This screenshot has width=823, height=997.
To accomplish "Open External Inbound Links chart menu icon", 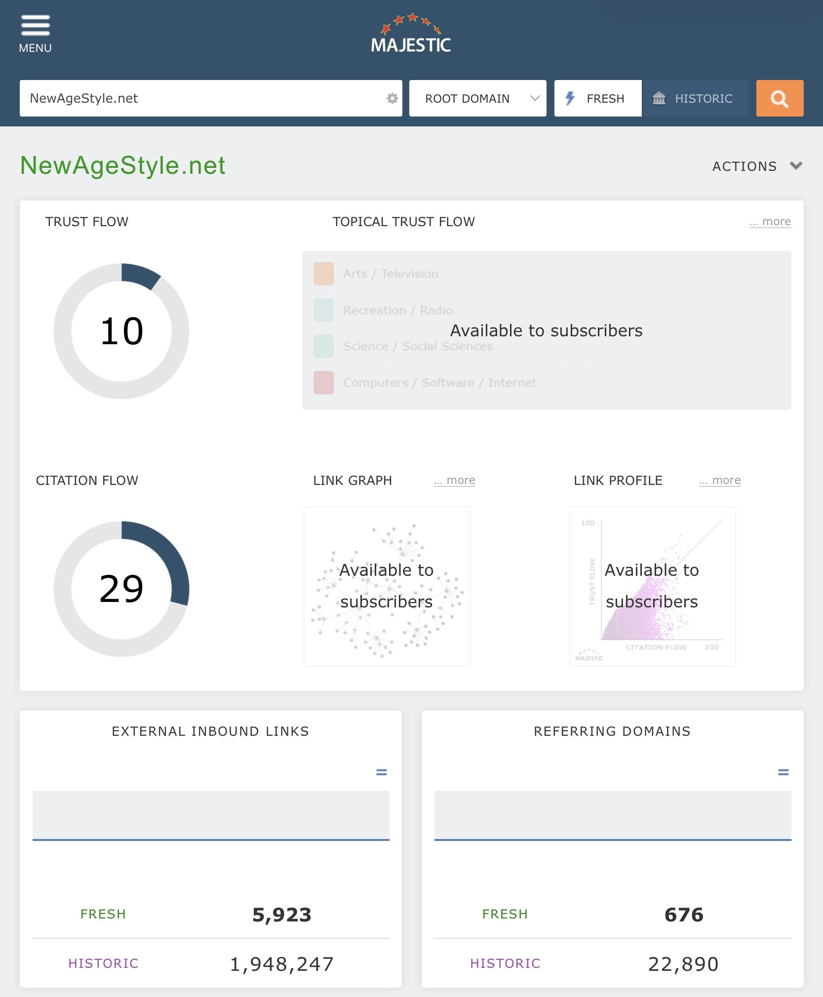I will (x=382, y=772).
